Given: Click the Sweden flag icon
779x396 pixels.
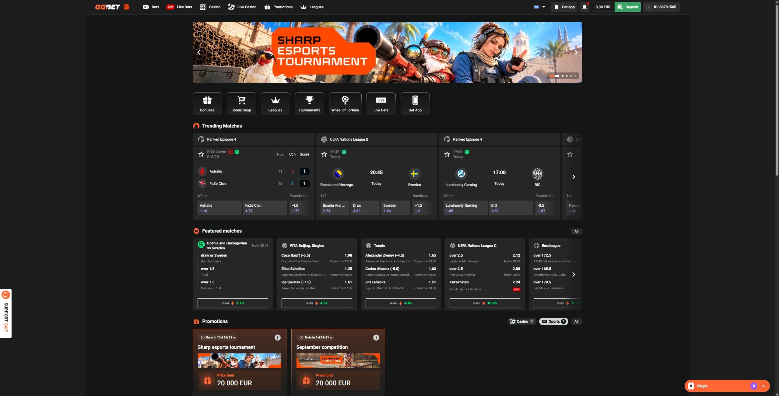Looking at the screenshot, I should point(414,174).
